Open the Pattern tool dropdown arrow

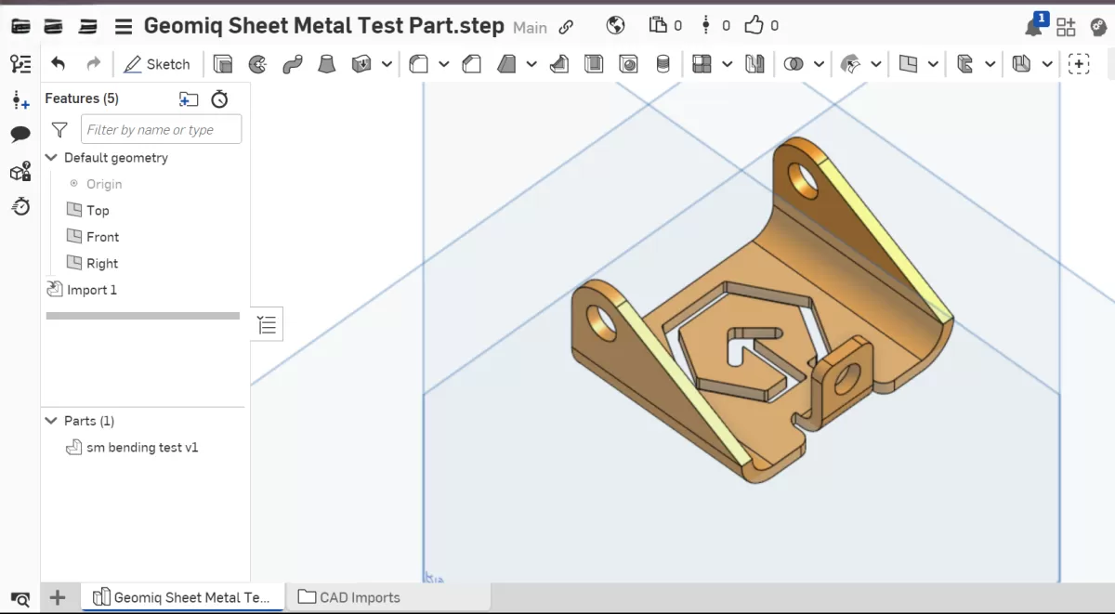728,64
